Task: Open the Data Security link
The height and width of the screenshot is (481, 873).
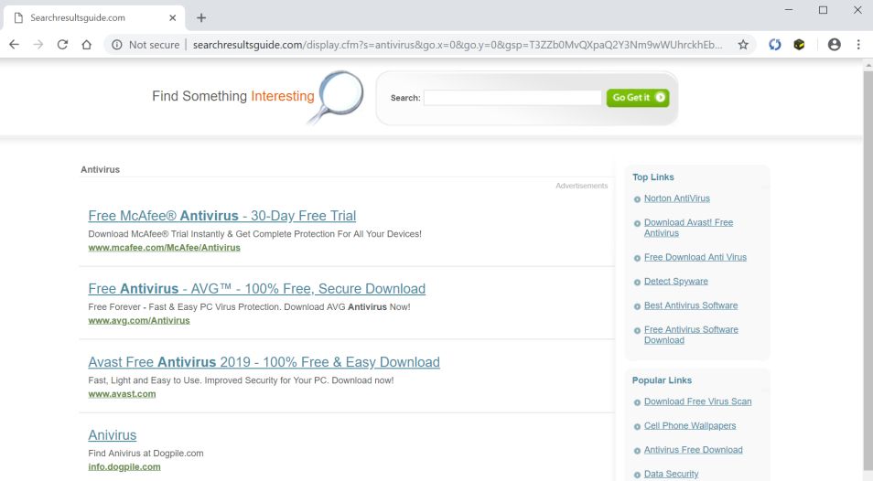Action: (671, 474)
